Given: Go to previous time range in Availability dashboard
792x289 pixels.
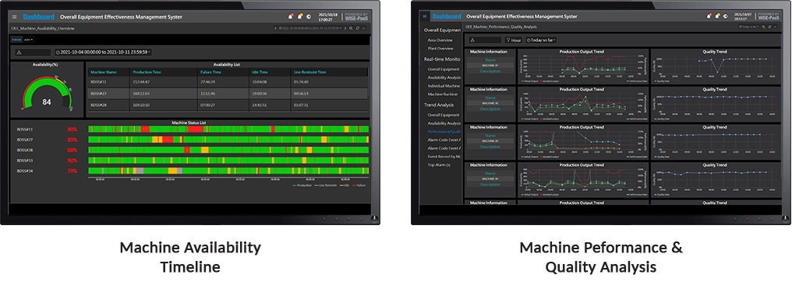Looking at the screenshot, I should [x=275, y=28].
